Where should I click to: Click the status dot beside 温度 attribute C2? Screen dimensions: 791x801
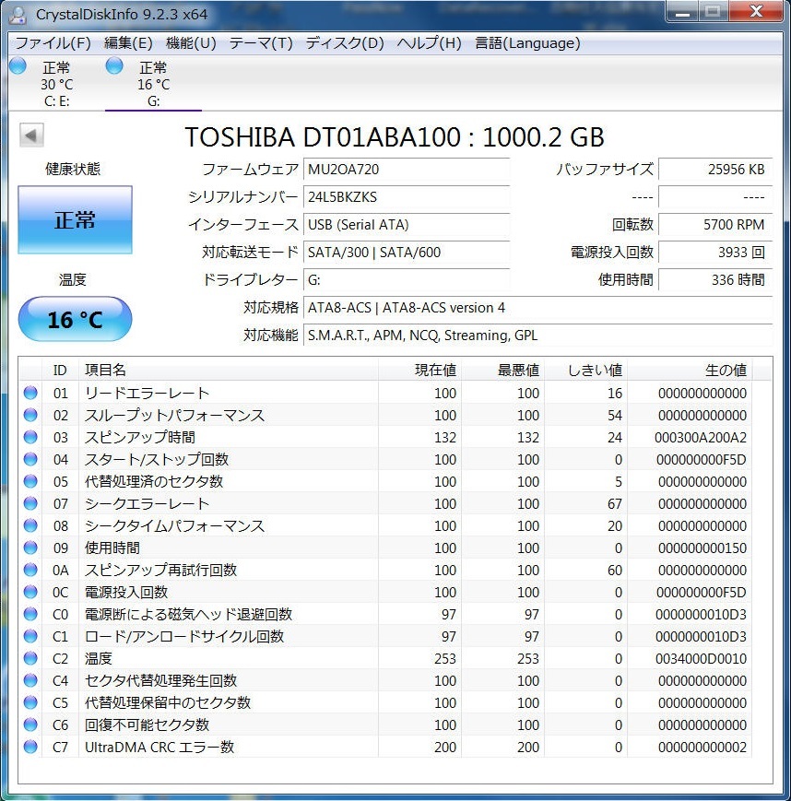click(29, 658)
